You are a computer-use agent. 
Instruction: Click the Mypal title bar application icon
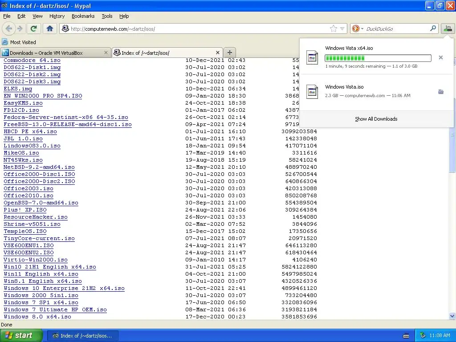tap(4, 5)
